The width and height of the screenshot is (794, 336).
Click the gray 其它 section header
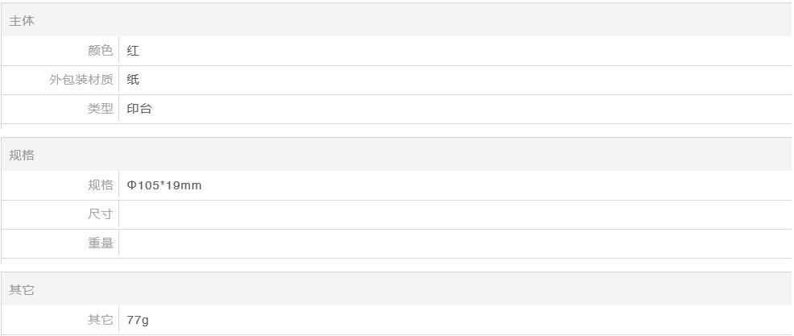22,290
